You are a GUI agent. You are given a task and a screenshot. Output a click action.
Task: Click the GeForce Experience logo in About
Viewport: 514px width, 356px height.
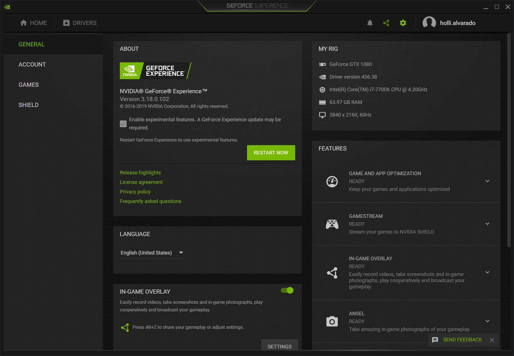click(156, 71)
